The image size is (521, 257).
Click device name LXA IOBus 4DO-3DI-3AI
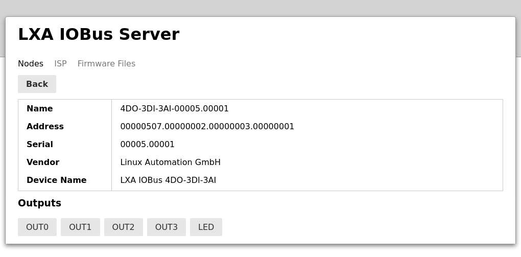point(168,180)
